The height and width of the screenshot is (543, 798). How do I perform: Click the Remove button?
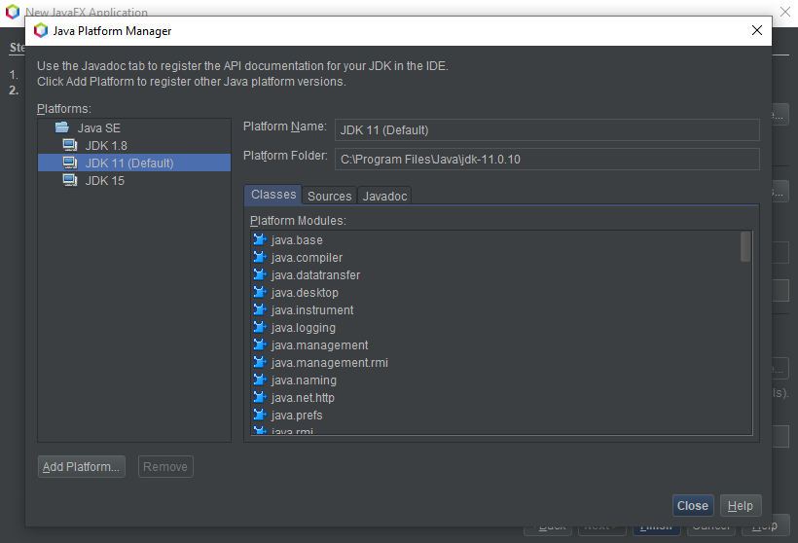(x=165, y=467)
